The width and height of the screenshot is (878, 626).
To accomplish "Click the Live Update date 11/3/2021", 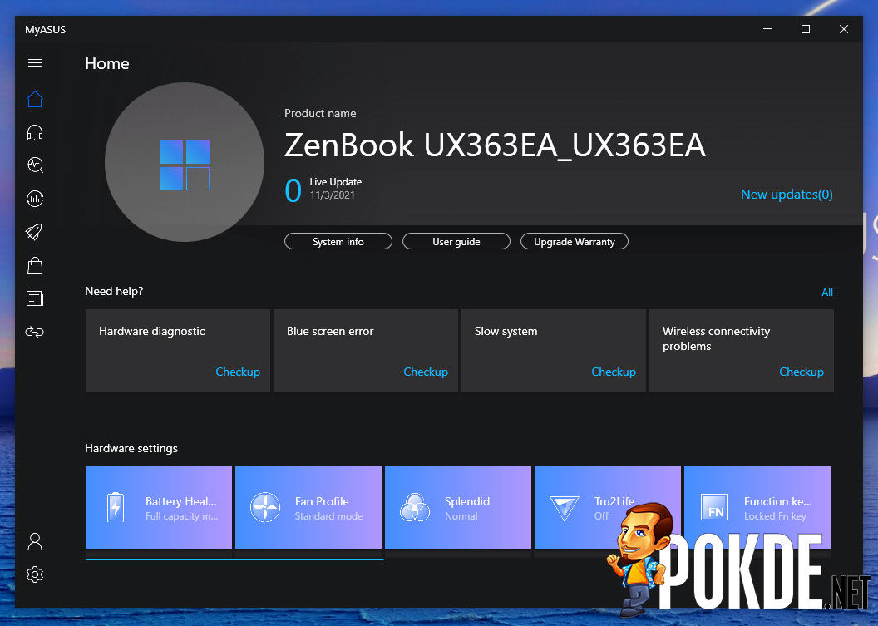I will click(332, 195).
